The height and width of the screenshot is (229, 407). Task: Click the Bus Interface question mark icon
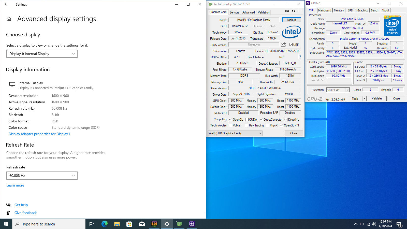(300, 57)
